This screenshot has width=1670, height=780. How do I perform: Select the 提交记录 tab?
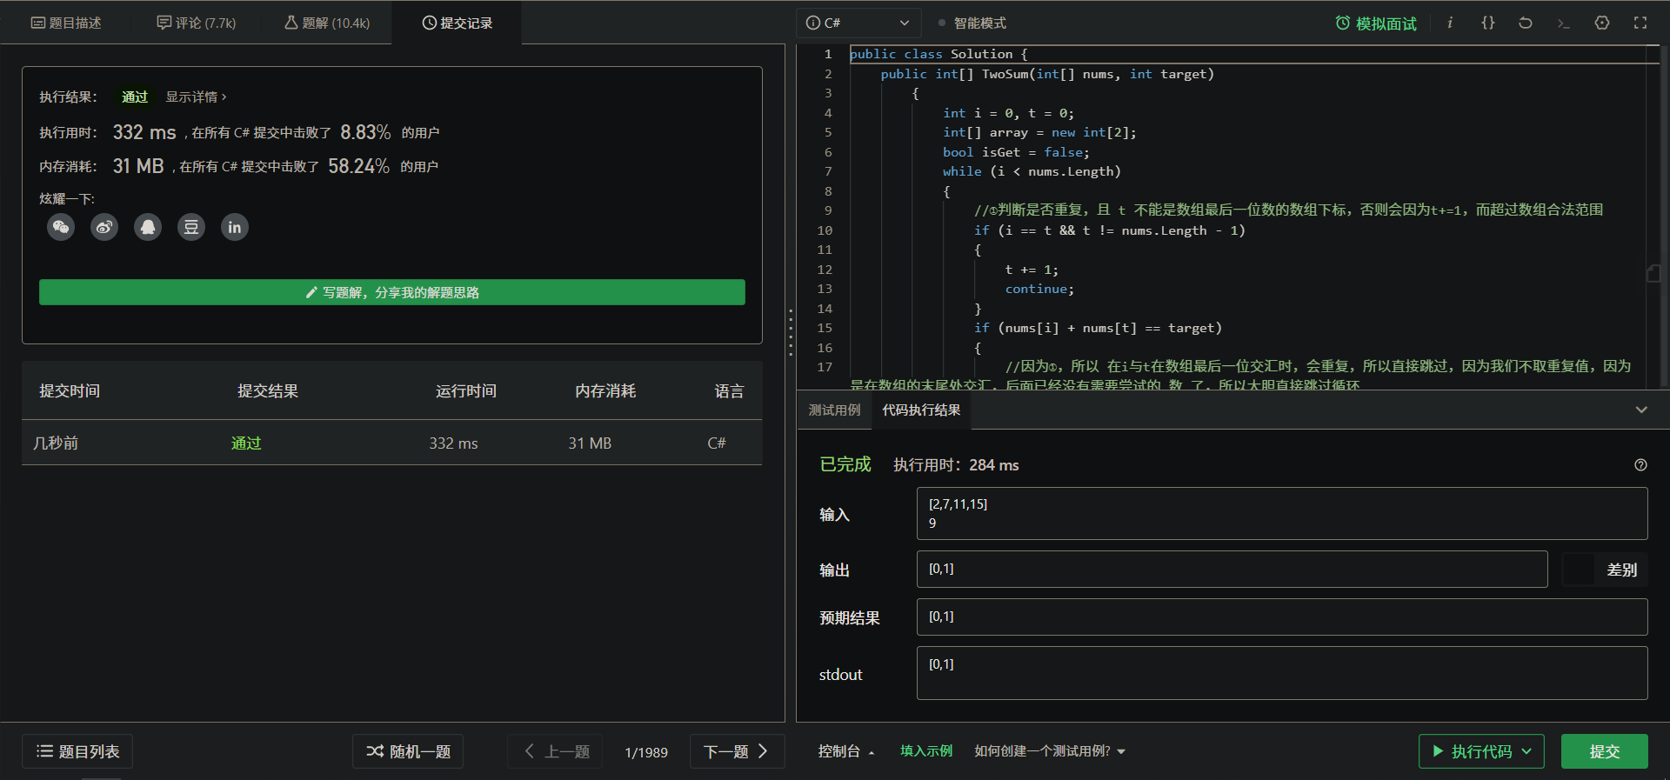pos(458,23)
